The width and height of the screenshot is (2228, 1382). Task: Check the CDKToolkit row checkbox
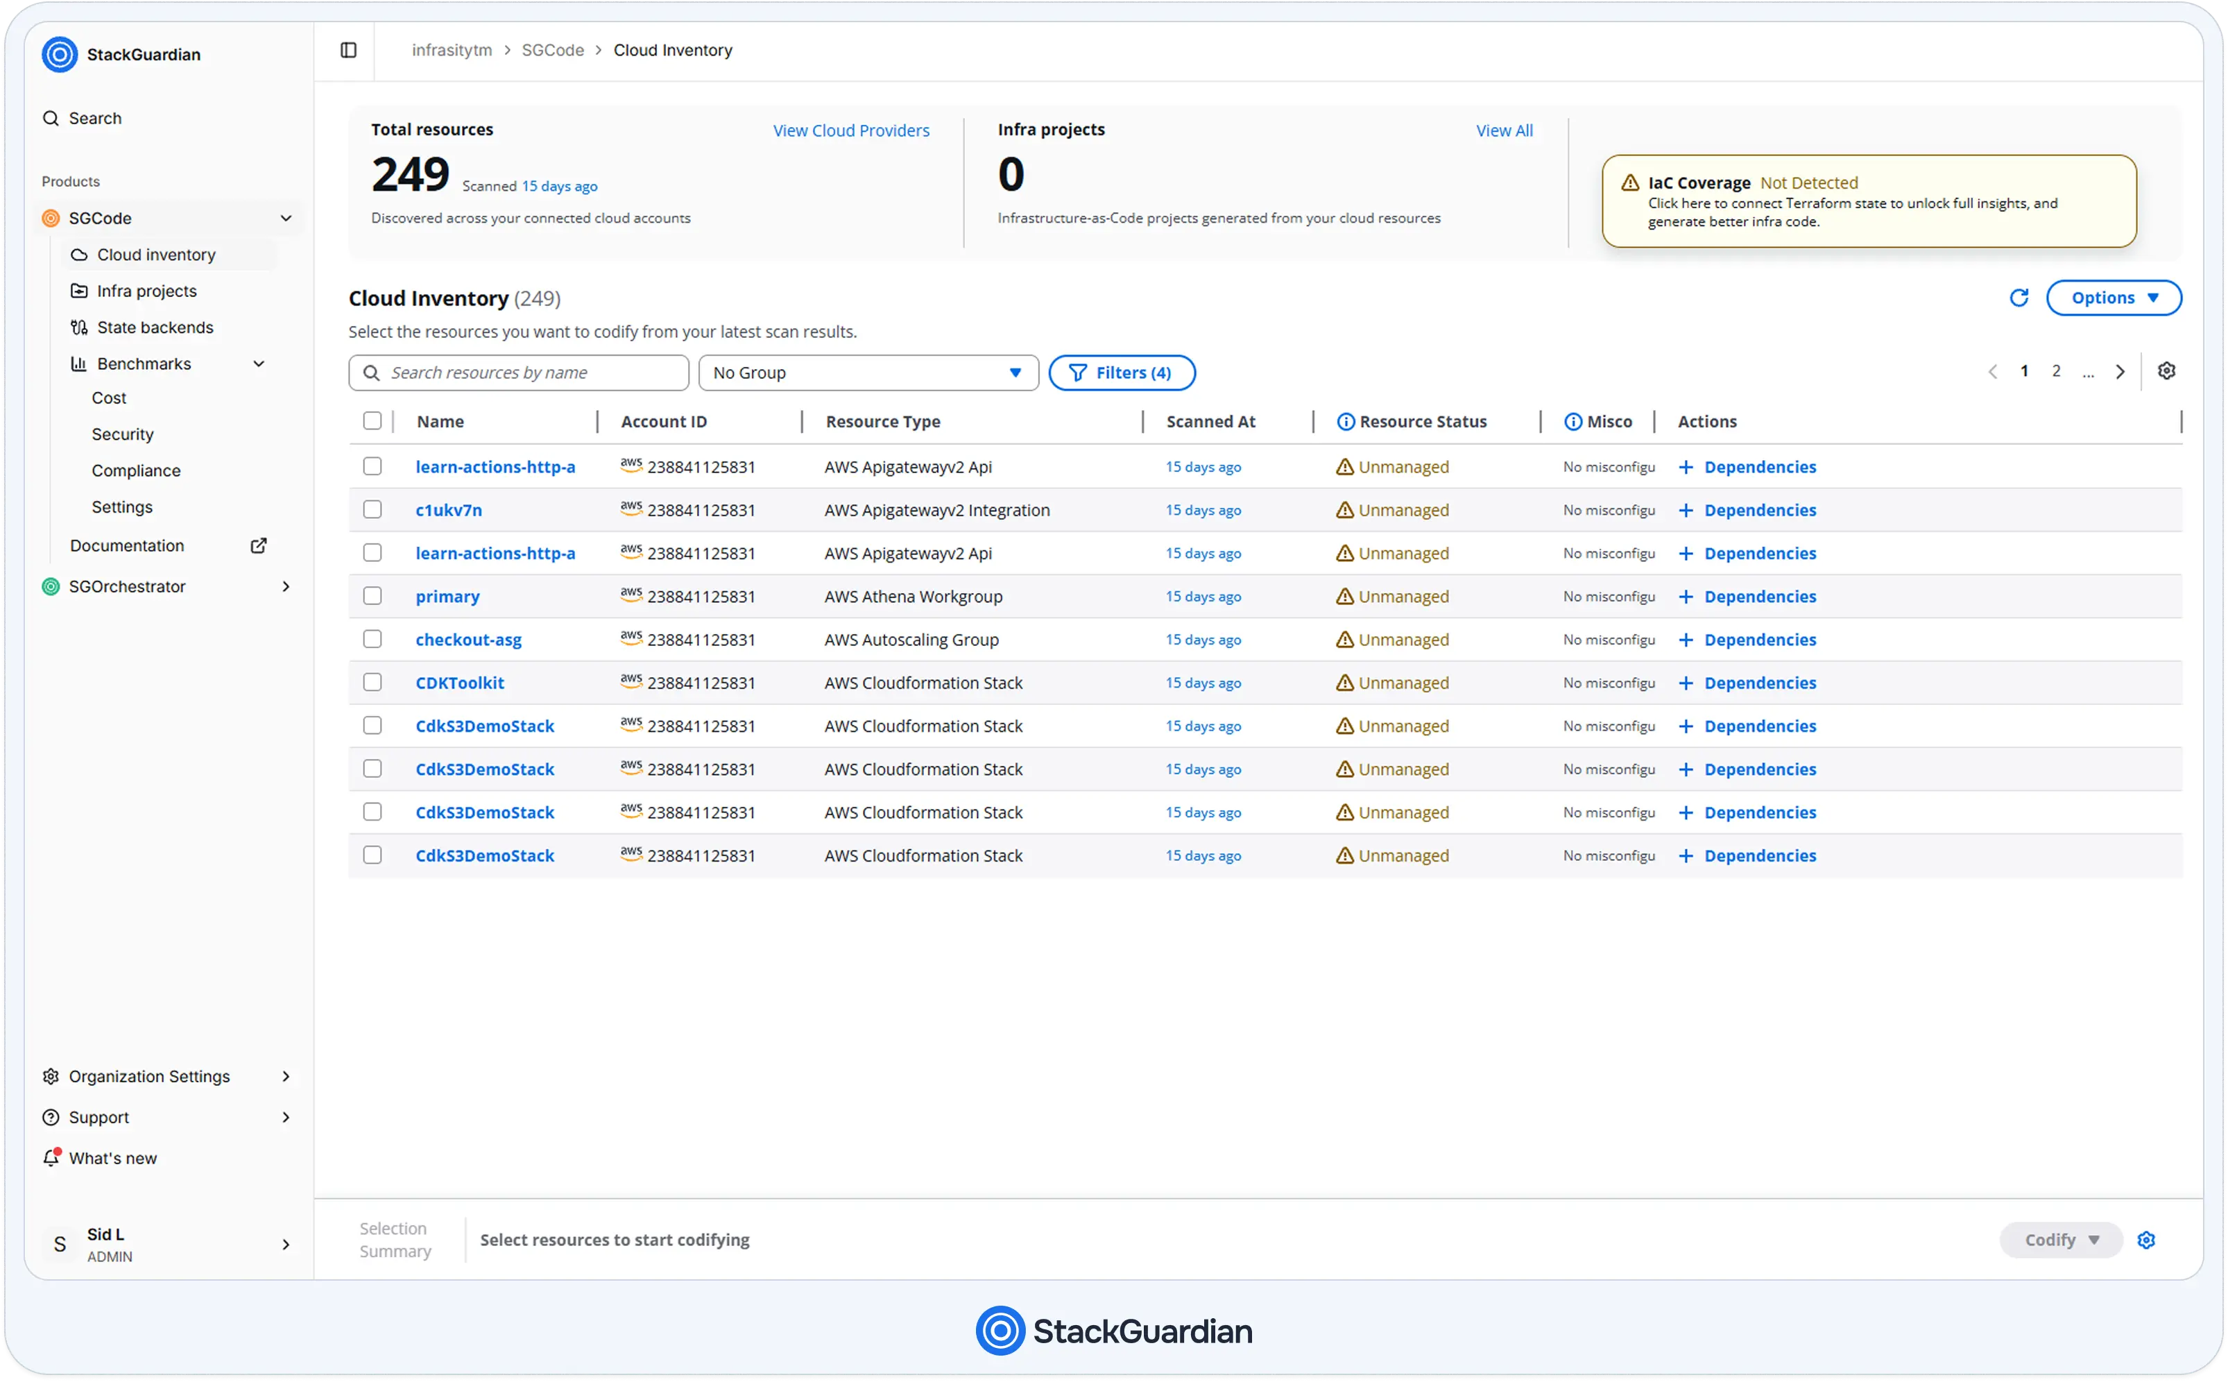(x=372, y=682)
